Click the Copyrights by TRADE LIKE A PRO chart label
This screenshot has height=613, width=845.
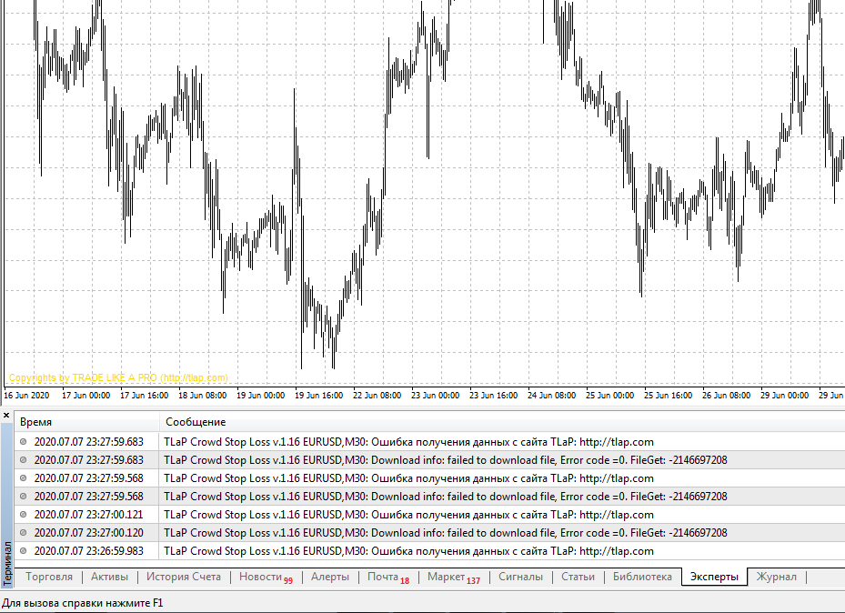click(118, 377)
